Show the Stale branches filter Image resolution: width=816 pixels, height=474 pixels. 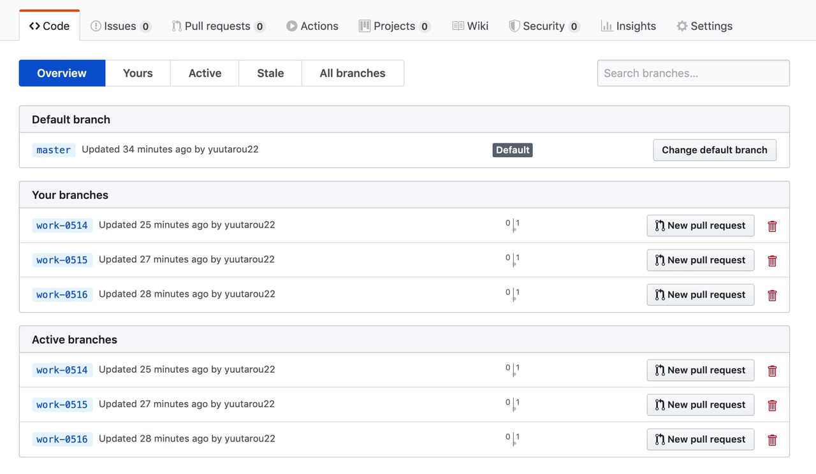[x=270, y=73]
